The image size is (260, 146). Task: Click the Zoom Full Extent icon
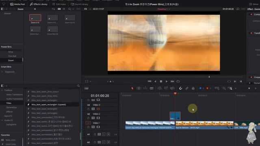pos(217,88)
